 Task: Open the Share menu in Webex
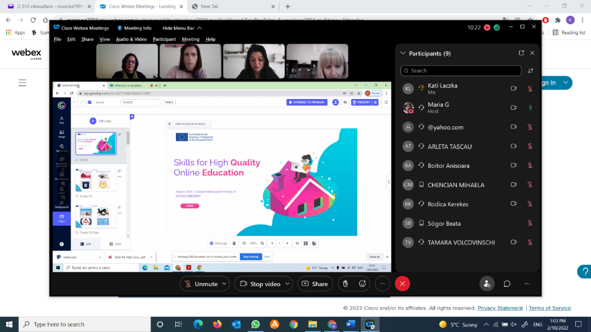point(88,39)
